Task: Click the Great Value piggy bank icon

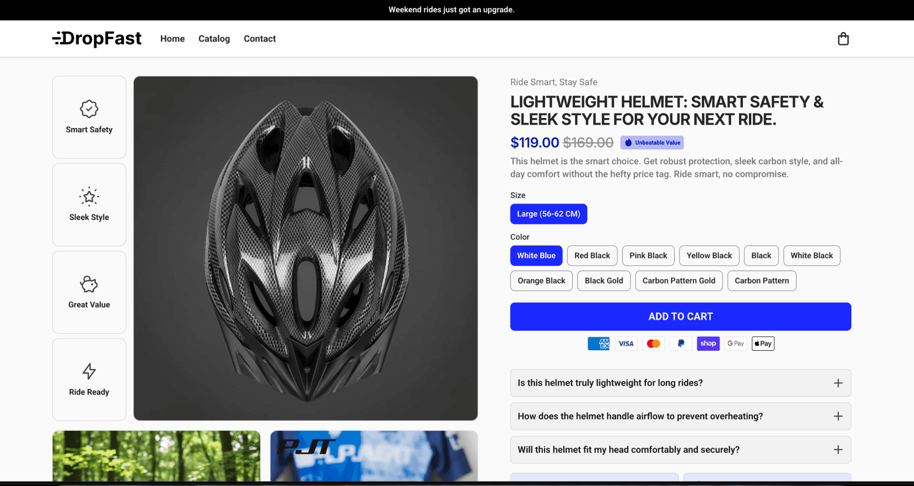Action: 89,284
